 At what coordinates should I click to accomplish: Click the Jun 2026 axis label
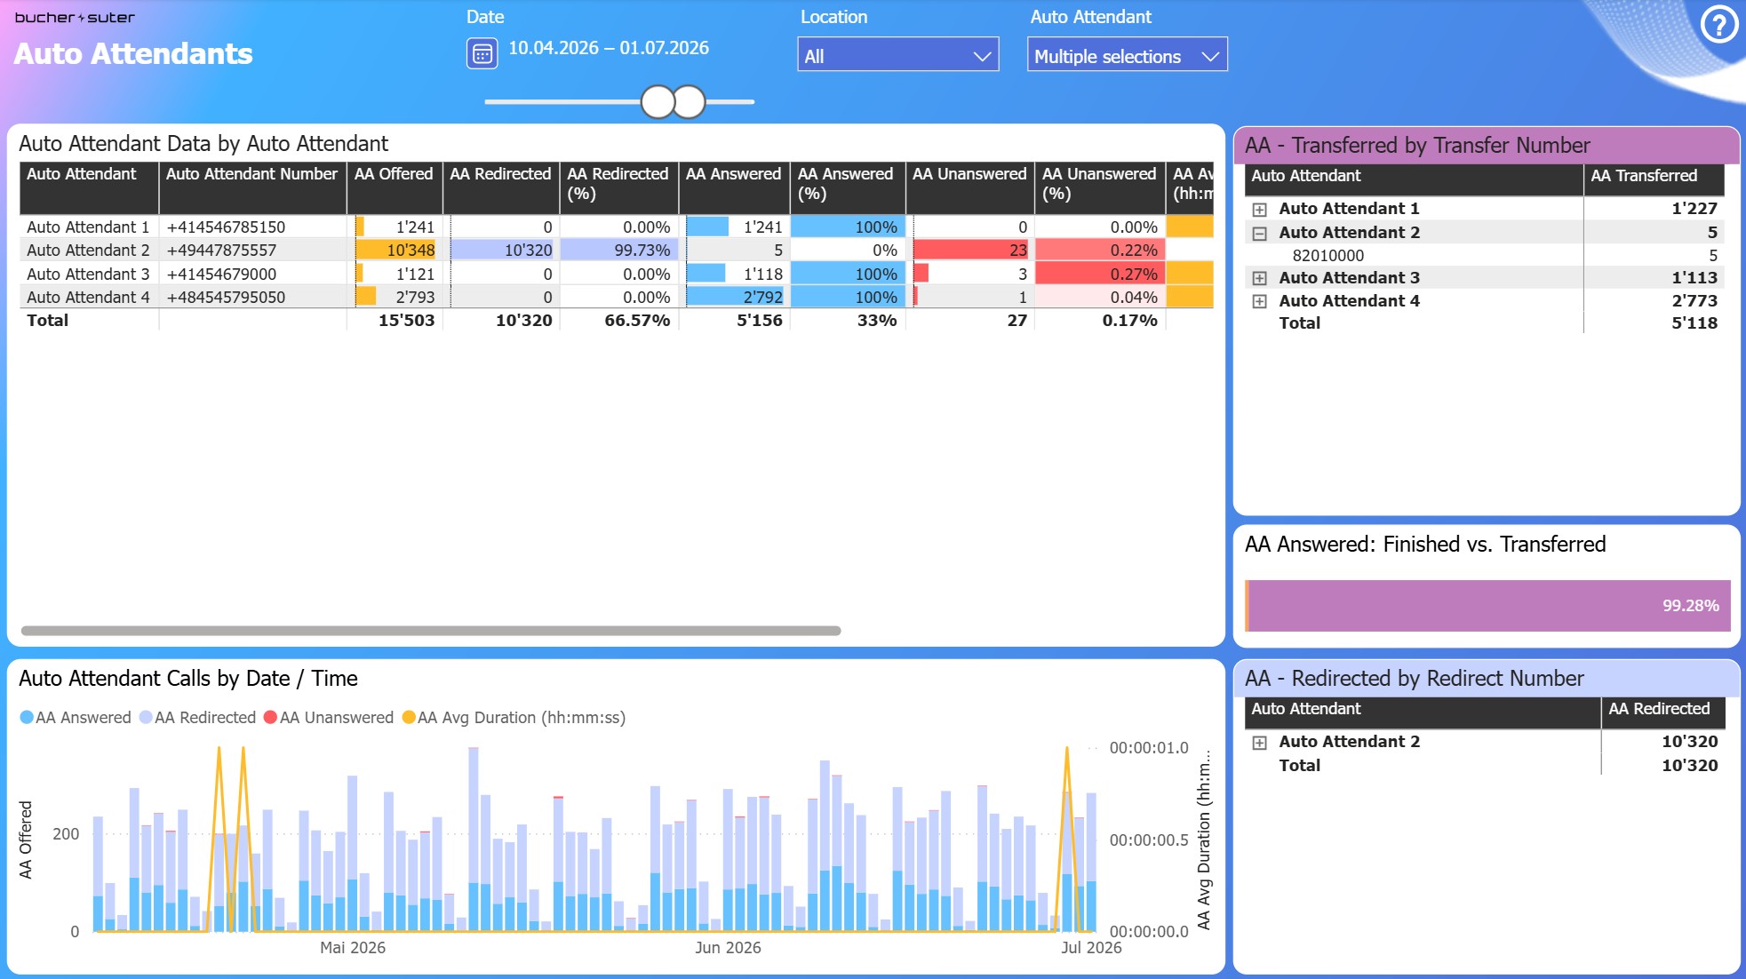(x=728, y=948)
